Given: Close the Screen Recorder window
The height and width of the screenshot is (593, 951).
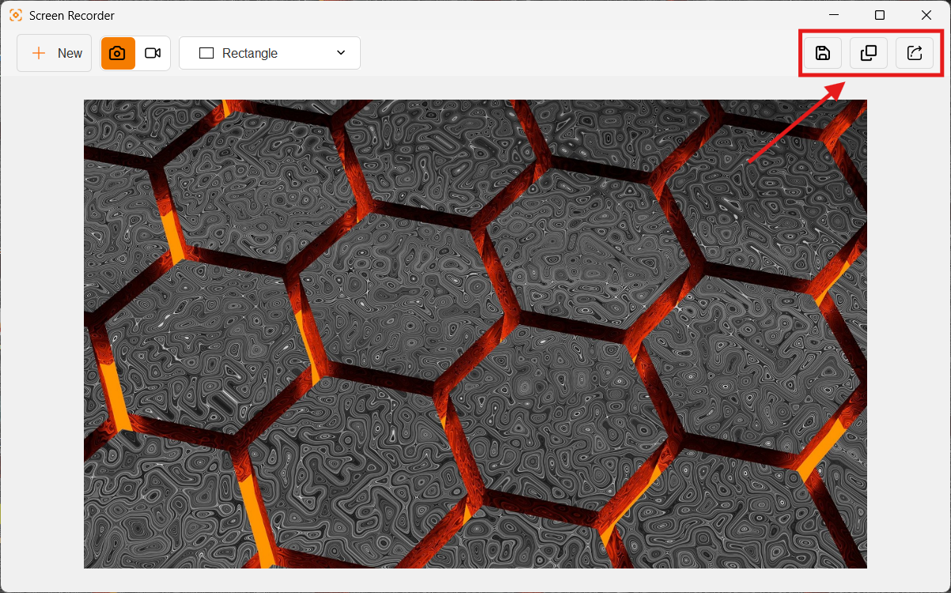Looking at the screenshot, I should 926,15.
